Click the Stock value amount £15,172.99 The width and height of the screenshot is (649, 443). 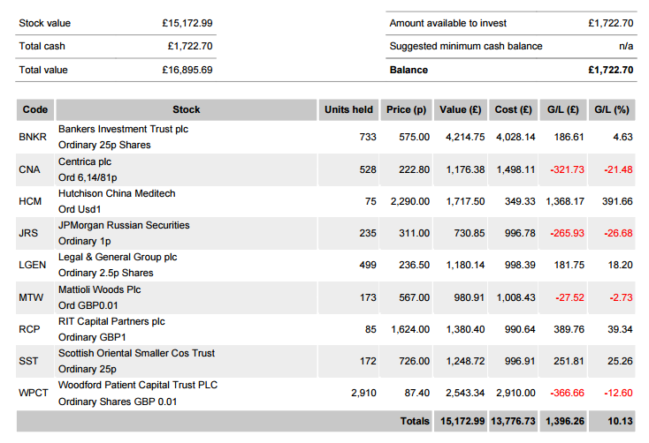pos(187,23)
